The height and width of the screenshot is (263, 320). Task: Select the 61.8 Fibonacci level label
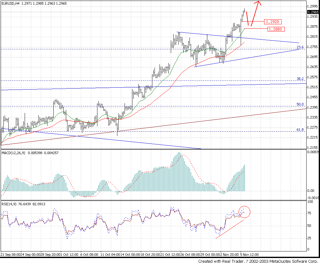[x=300, y=130]
